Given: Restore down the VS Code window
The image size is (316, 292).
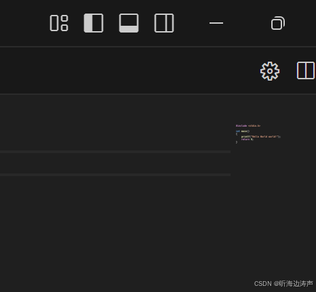Looking at the screenshot, I should click(x=278, y=23).
